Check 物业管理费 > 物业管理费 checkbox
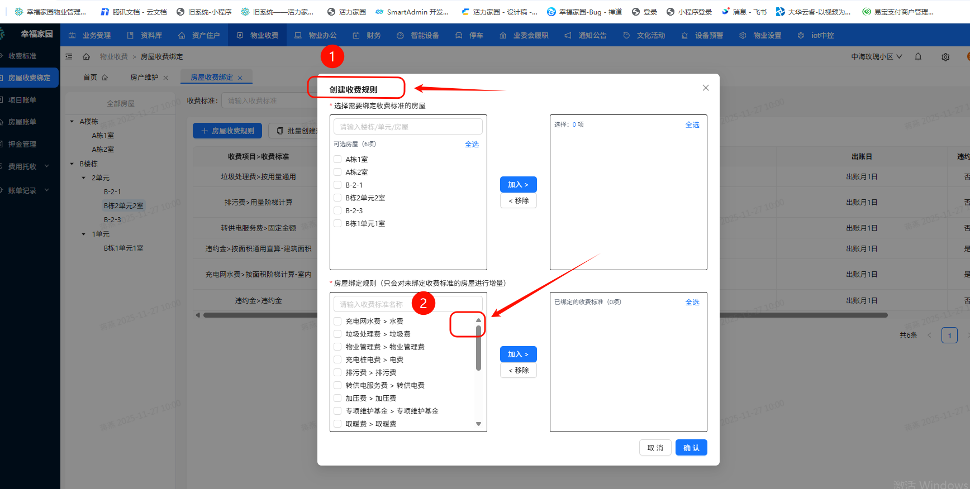 point(337,347)
